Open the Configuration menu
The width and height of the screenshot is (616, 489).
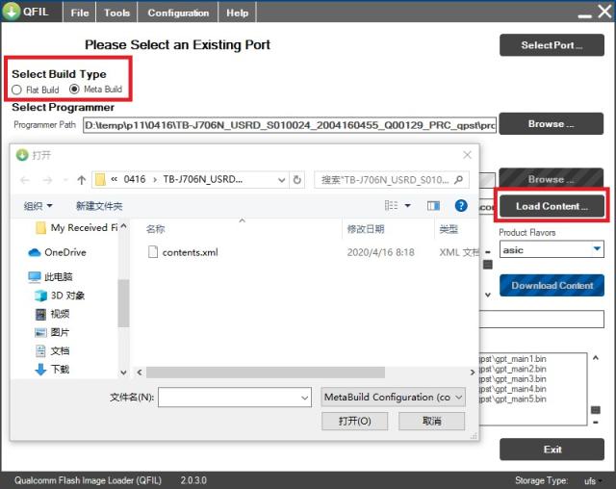coord(178,13)
